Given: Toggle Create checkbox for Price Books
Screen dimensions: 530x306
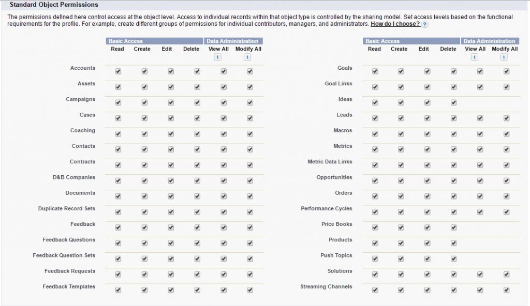Looking at the screenshot, I should pos(401,227).
